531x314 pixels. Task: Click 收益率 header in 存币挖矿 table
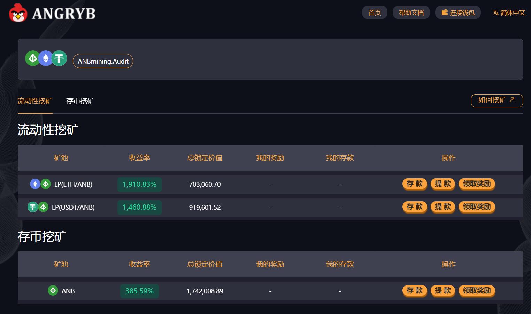click(139, 264)
